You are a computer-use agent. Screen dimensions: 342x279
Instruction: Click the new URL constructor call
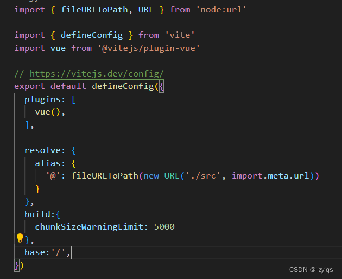pyautogui.click(x=162, y=176)
